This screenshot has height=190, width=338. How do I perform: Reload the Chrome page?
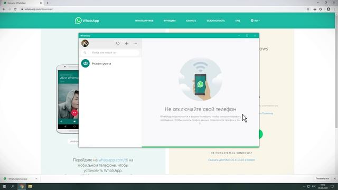(15, 9)
